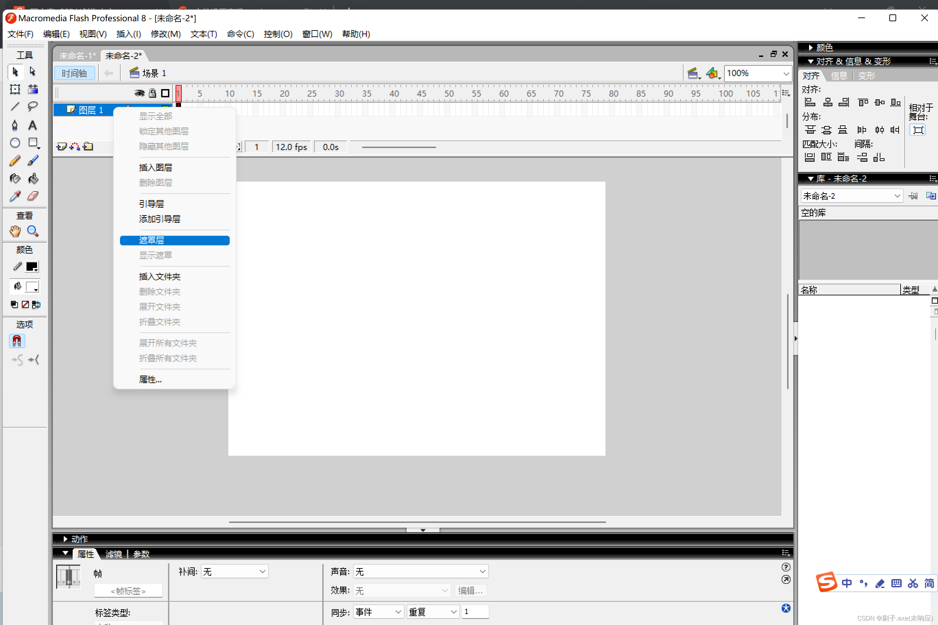This screenshot has height=625, width=938.
Task: Open the 同步 事件 sync dropdown
Action: tap(378, 612)
